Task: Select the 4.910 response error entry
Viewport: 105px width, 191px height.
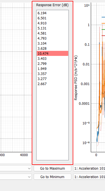Action: click(52, 23)
